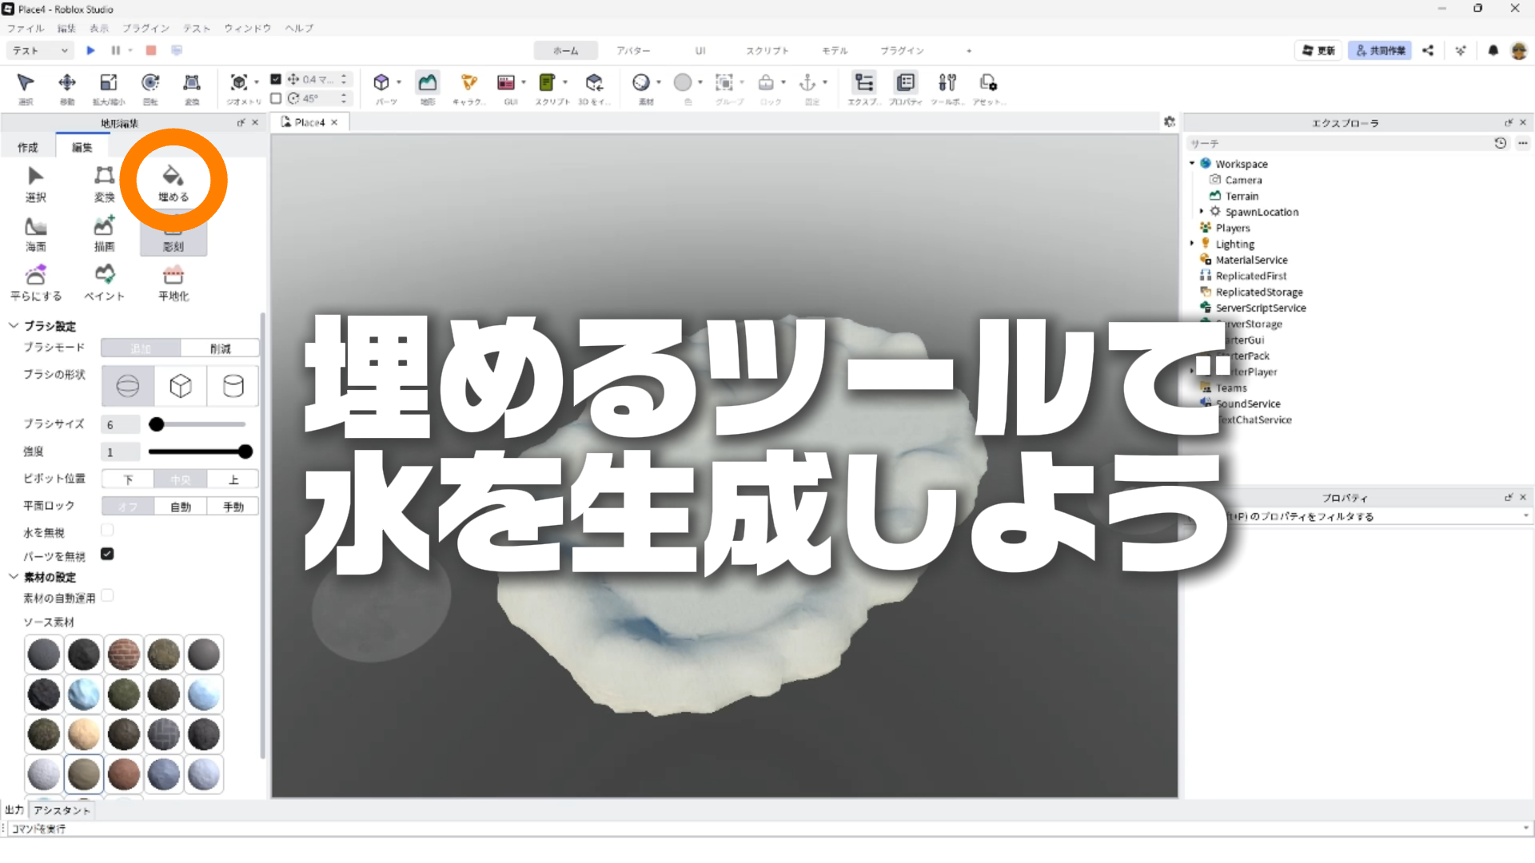Select the ペイント (Paint) terrain tool
The width and height of the screenshot is (1535, 863).
tap(104, 283)
